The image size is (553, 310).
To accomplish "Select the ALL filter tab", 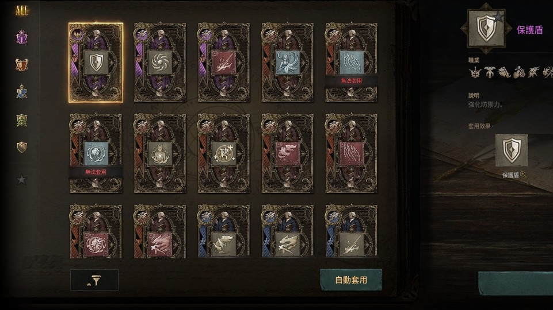I will (x=21, y=10).
